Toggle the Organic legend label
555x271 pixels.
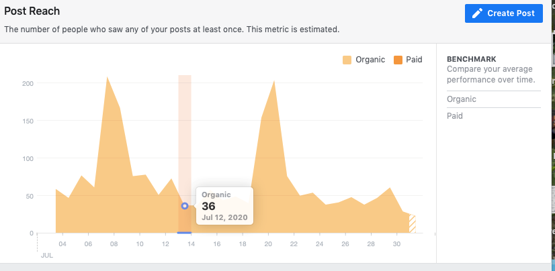click(370, 60)
